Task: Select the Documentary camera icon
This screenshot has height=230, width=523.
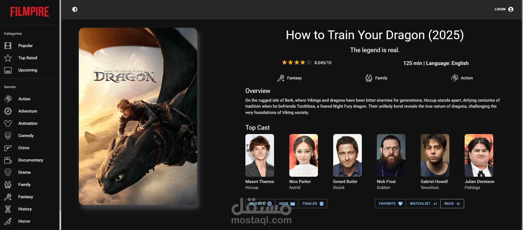Action: click(8, 160)
